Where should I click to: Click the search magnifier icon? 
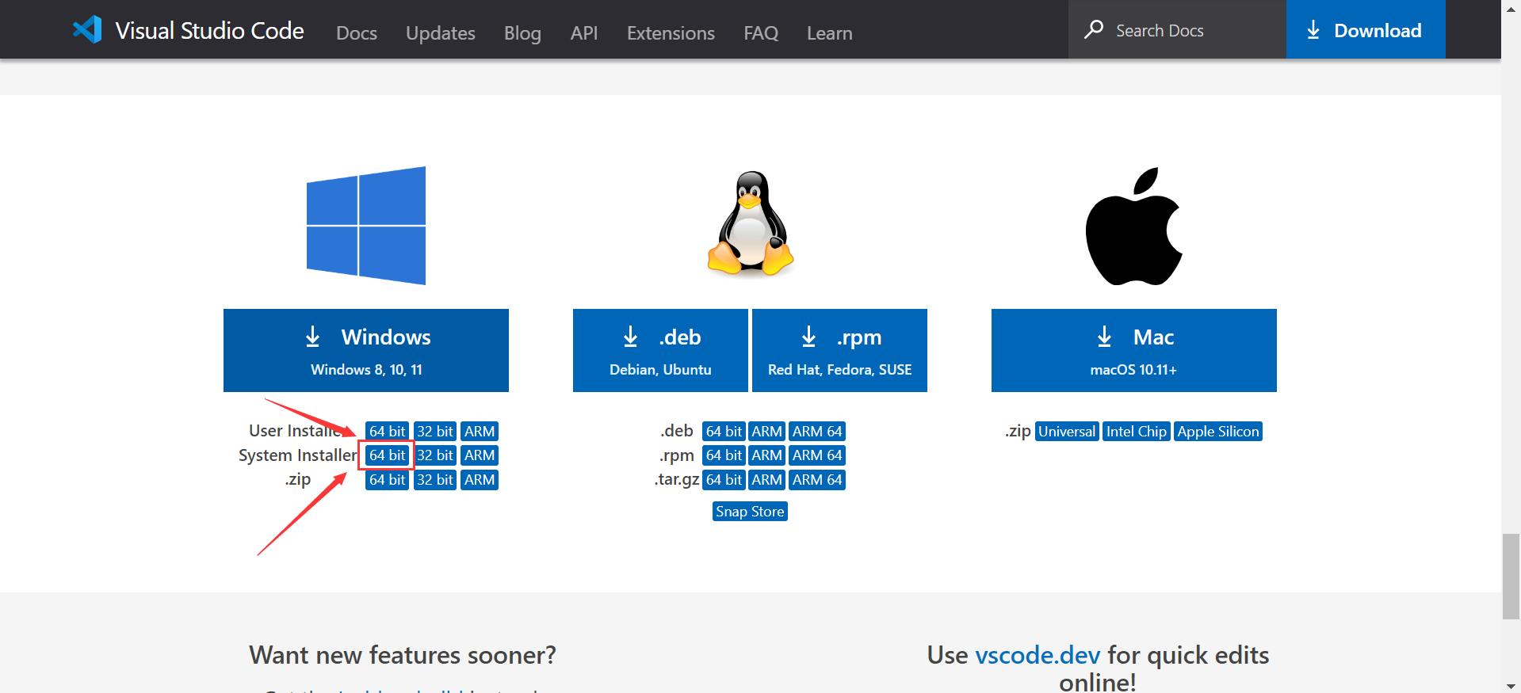coord(1094,30)
